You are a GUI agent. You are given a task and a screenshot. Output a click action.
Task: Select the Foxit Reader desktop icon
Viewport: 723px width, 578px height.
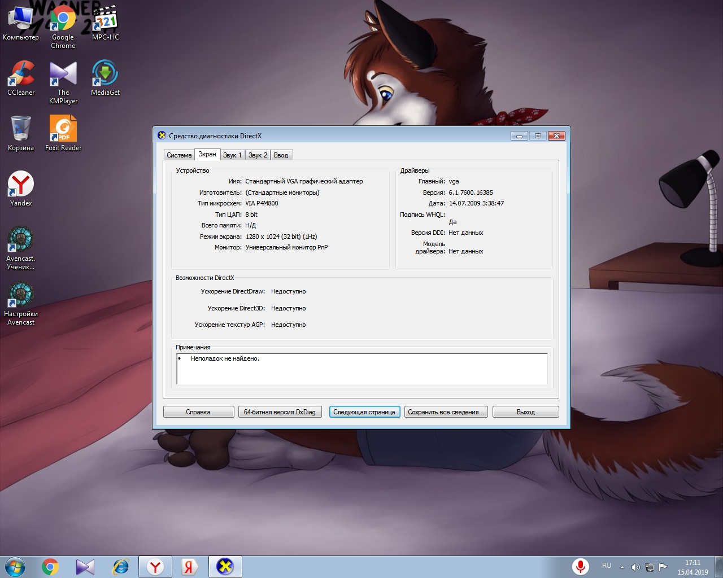63,134
